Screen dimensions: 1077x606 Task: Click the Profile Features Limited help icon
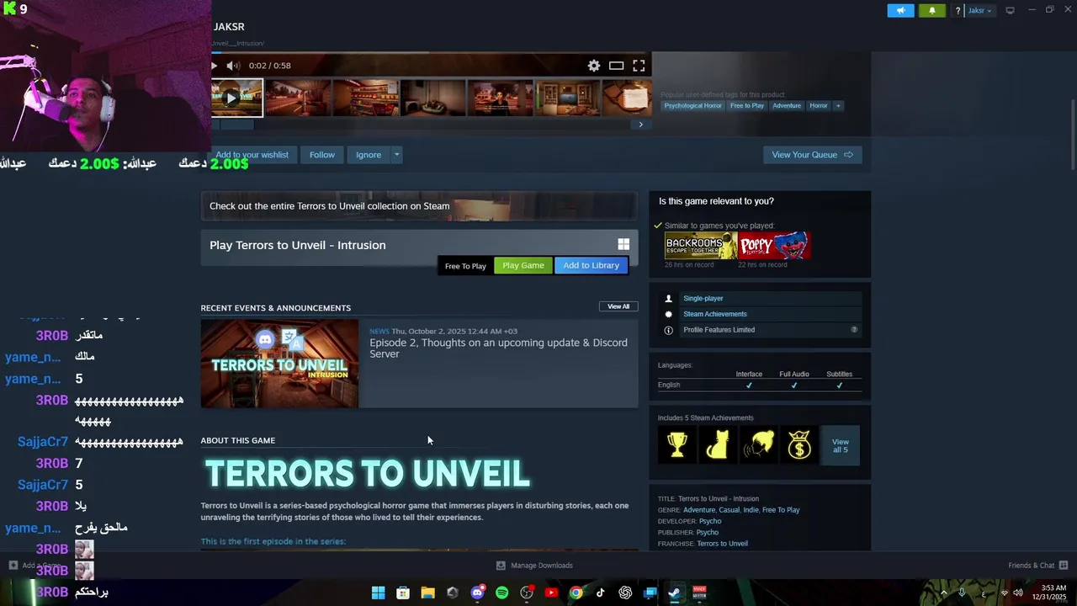click(854, 330)
